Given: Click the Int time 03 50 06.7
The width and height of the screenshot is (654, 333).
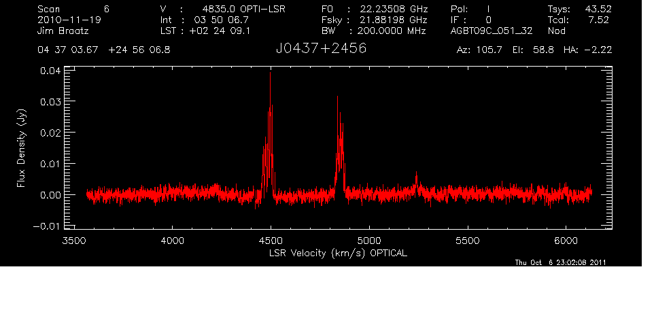Looking at the screenshot, I should pyautogui.click(x=222, y=20).
